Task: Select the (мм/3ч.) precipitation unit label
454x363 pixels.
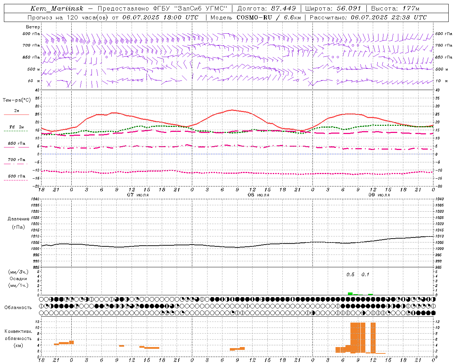Action: [x=18, y=272]
